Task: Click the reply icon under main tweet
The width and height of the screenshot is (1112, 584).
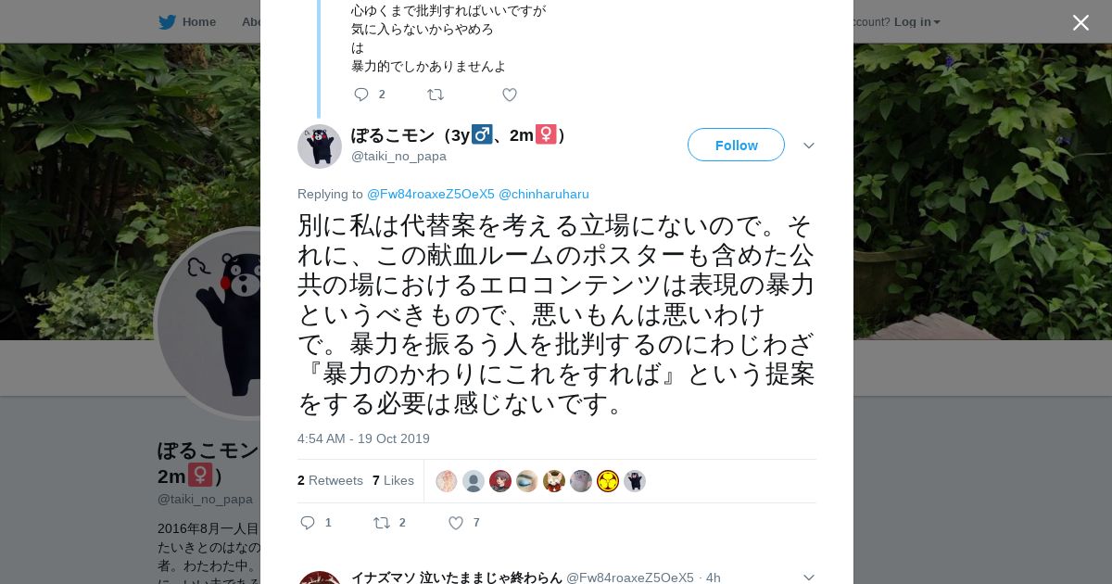Action: [x=308, y=523]
